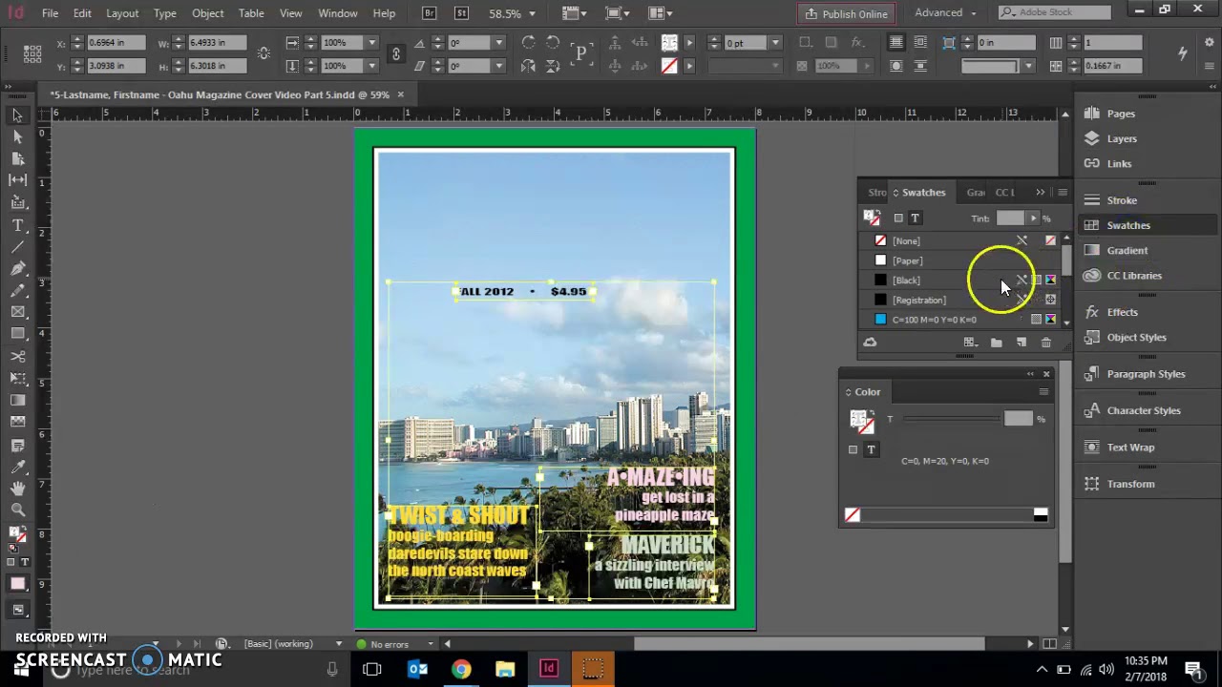
Task: Open the Text Wrap panel
Action: (x=1130, y=448)
